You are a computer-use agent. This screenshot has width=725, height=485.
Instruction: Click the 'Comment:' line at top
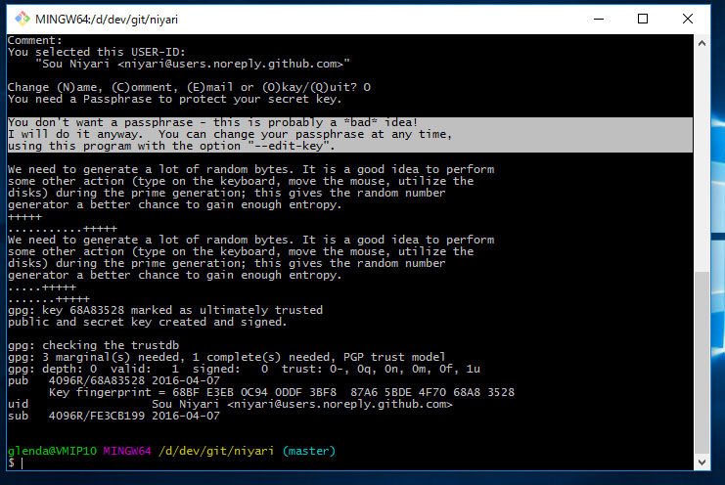click(35, 40)
